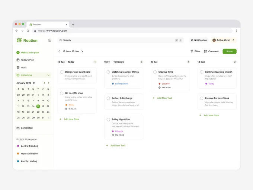The height and width of the screenshot is (190, 253).
Task: Click the Aufha Abyan avatar
Action: [214, 40]
